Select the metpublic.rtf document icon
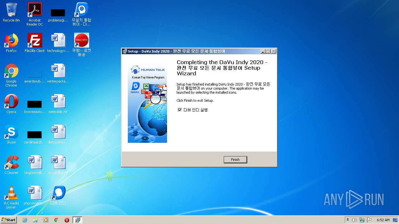 pyautogui.click(x=58, y=104)
